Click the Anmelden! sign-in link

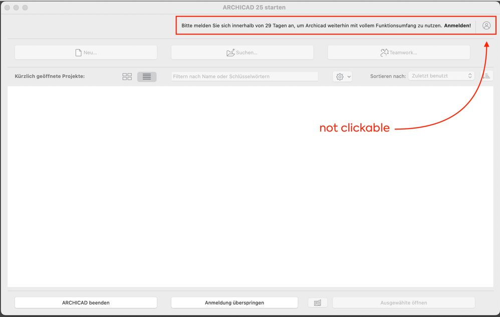pos(457,25)
